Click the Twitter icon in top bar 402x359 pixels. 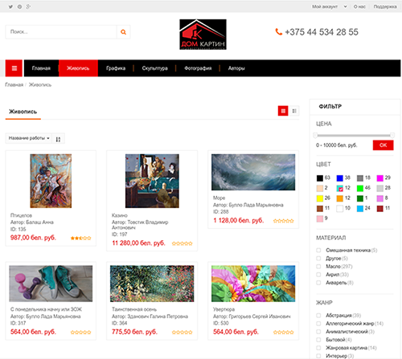pos(10,6)
